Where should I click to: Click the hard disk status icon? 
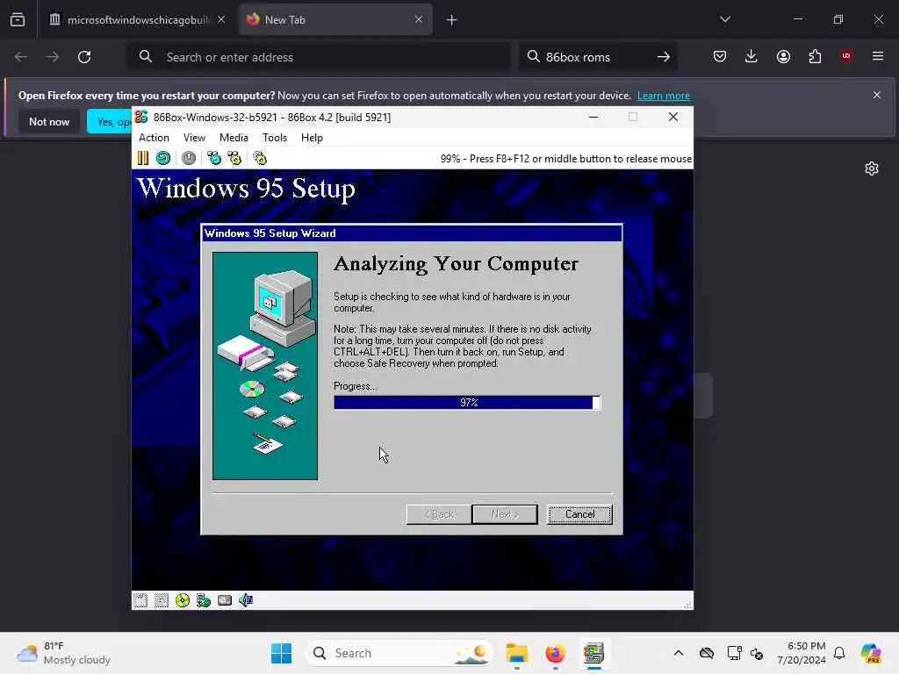(x=225, y=600)
